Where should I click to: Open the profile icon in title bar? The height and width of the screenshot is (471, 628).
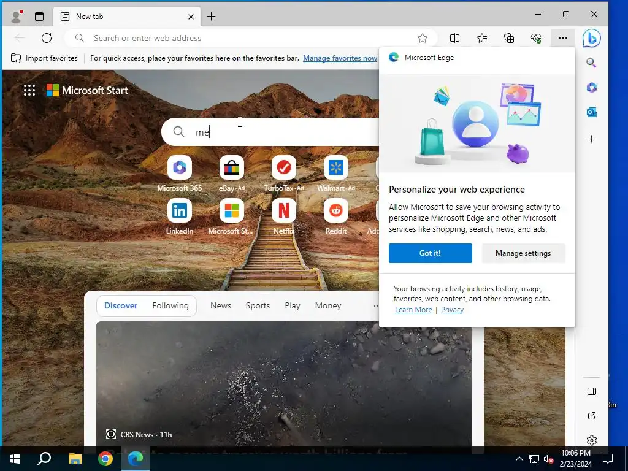point(17,17)
